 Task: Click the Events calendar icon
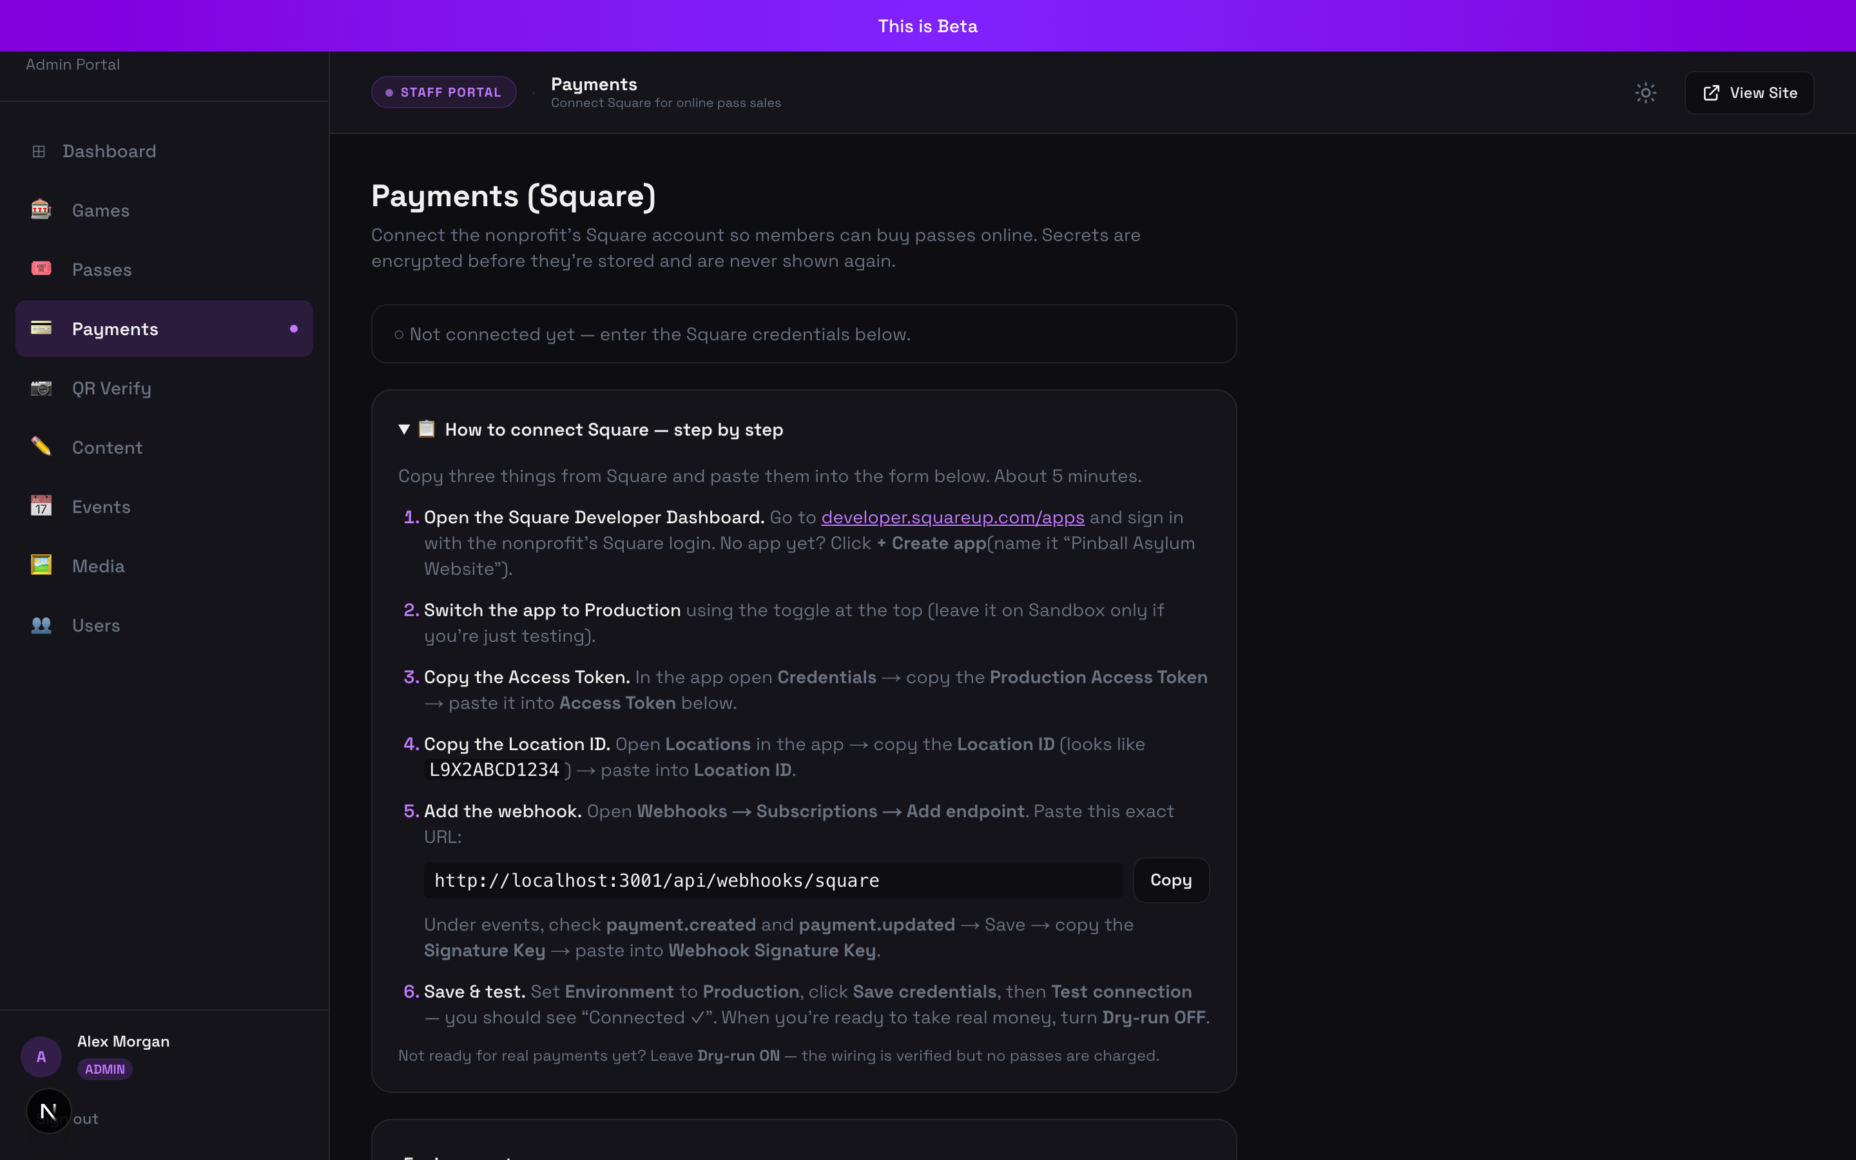pyautogui.click(x=41, y=506)
